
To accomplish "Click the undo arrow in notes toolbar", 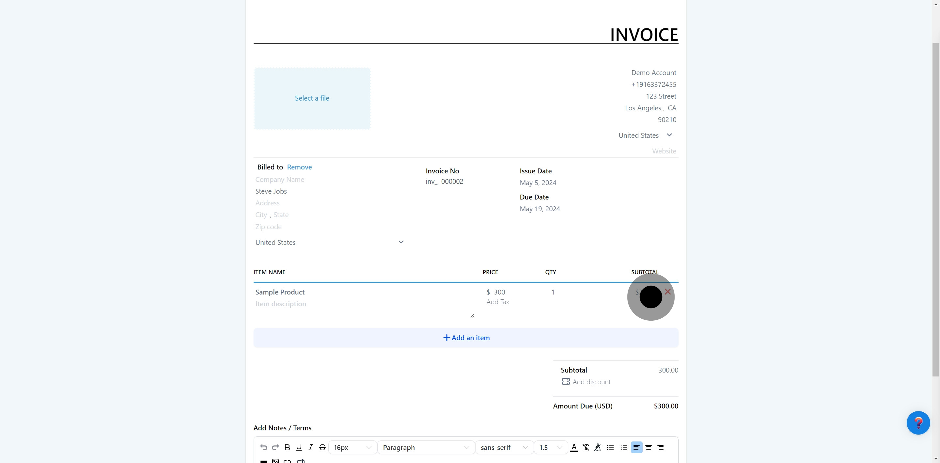I will tap(263, 447).
